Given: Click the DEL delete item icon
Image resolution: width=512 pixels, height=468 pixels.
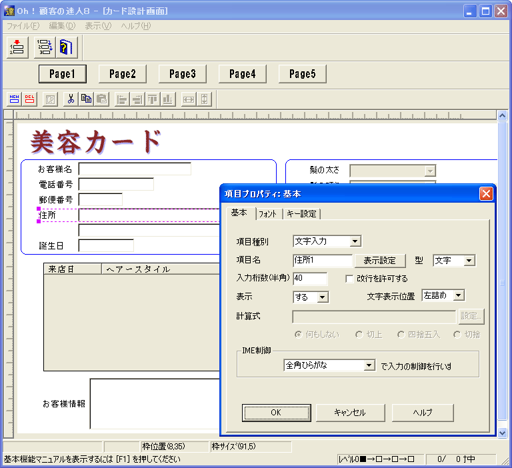Looking at the screenshot, I should pyautogui.click(x=30, y=99).
